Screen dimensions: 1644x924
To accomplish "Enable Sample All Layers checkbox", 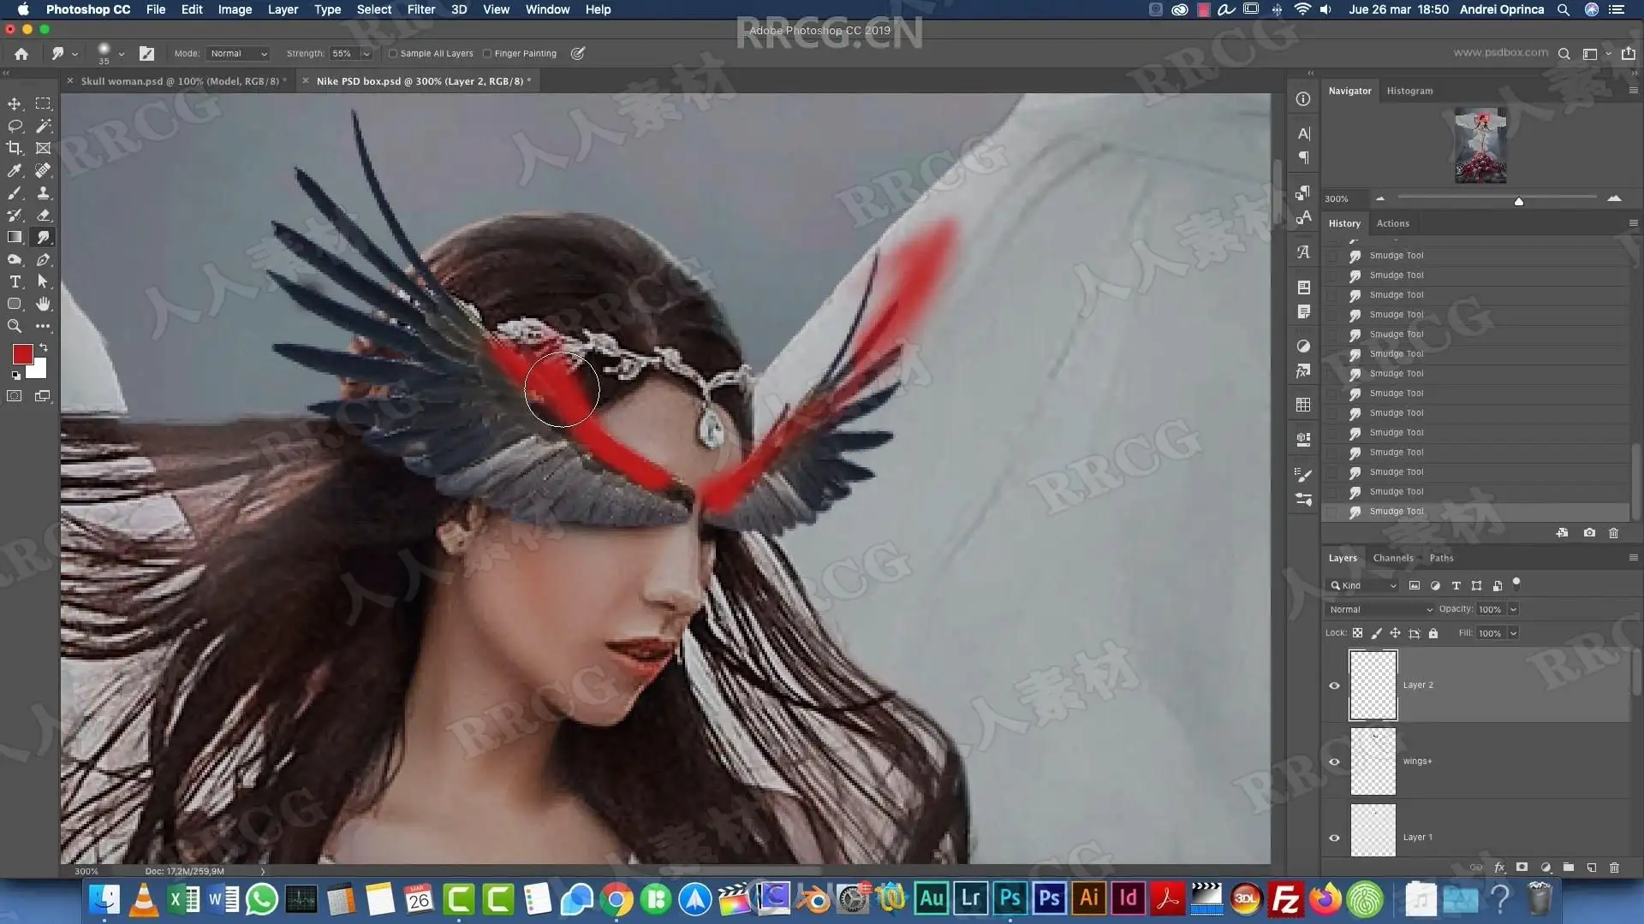I will pos(393,53).
